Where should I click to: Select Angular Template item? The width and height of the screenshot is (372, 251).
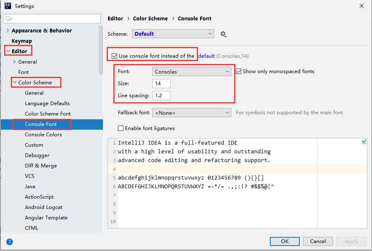coord(46,217)
